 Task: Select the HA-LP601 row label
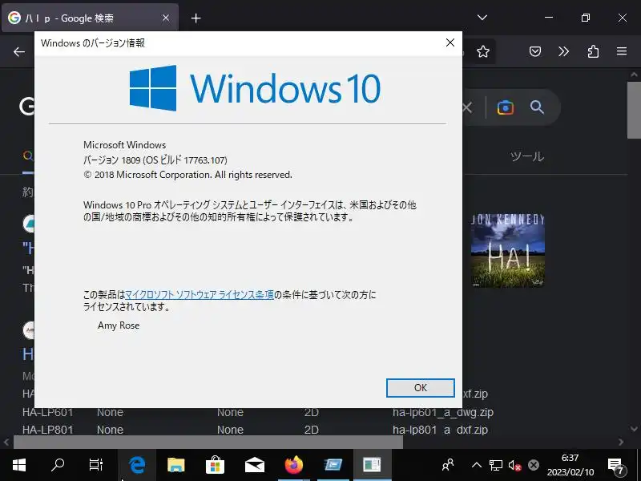tap(48, 412)
